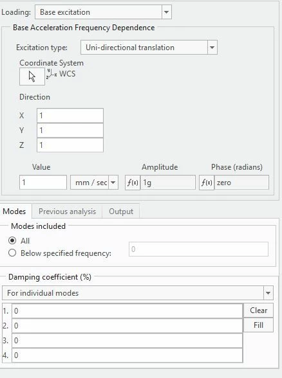Select Below specified frequency radio button
This screenshot has height=378, width=282.
(x=12, y=253)
